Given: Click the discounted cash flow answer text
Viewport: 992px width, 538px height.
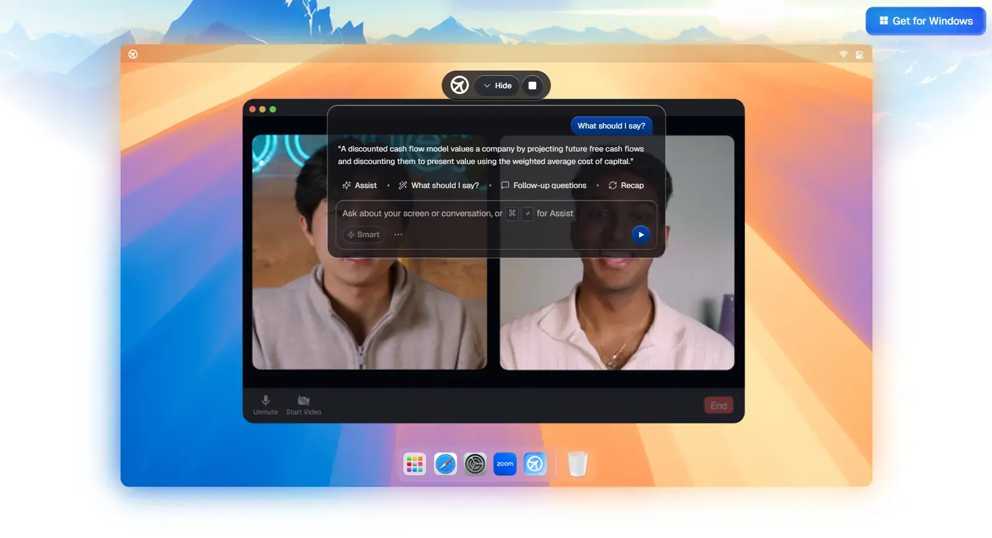Looking at the screenshot, I should click(491, 155).
